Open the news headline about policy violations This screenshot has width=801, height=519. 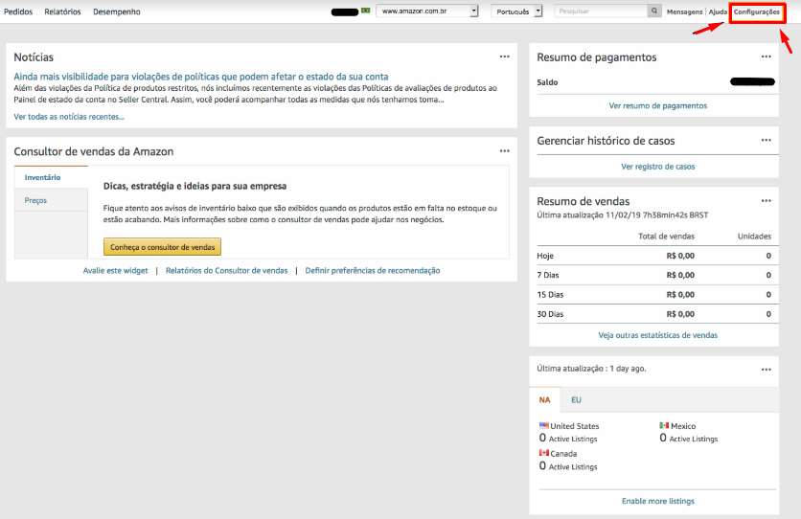click(201, 77)
